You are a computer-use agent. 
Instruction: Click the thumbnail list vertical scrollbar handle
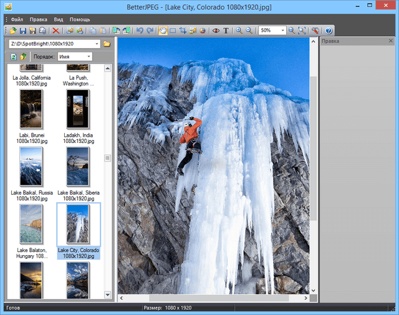107,158
